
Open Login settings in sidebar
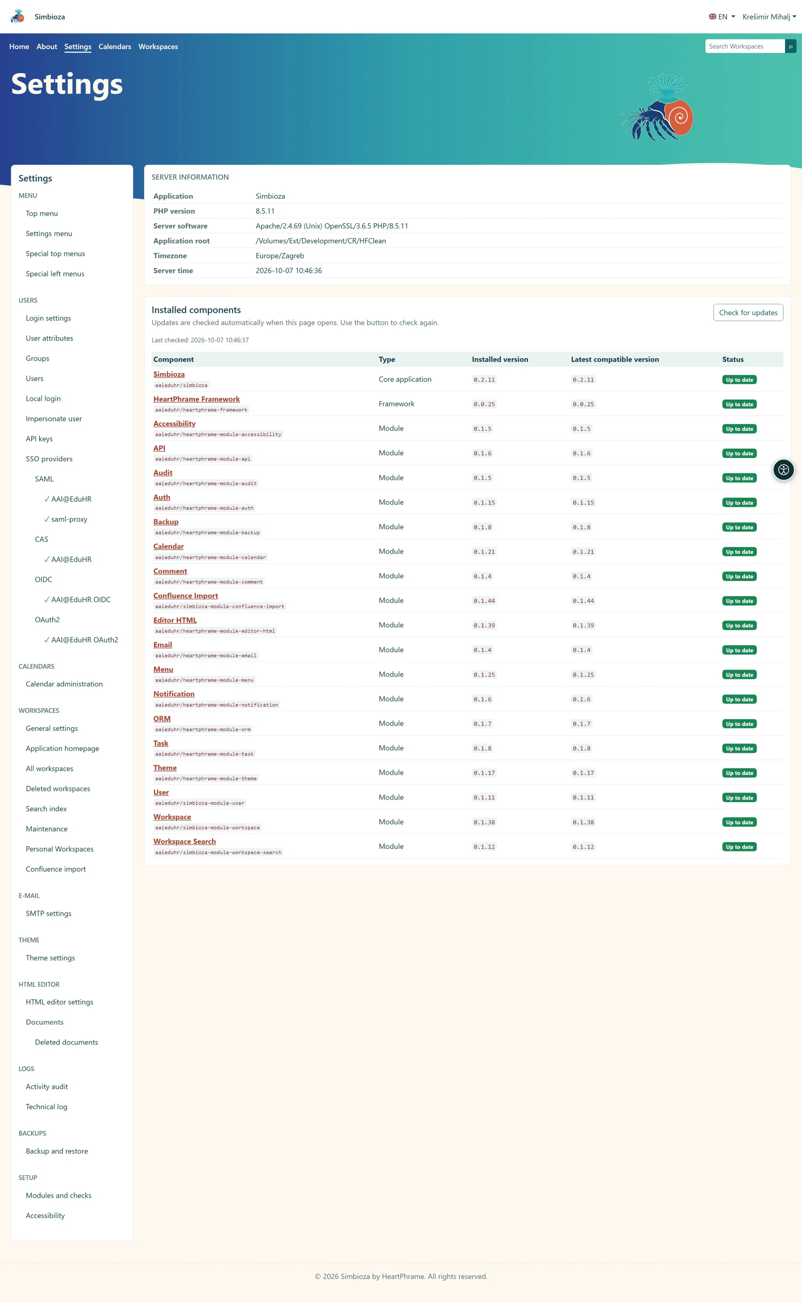point(48,318)
